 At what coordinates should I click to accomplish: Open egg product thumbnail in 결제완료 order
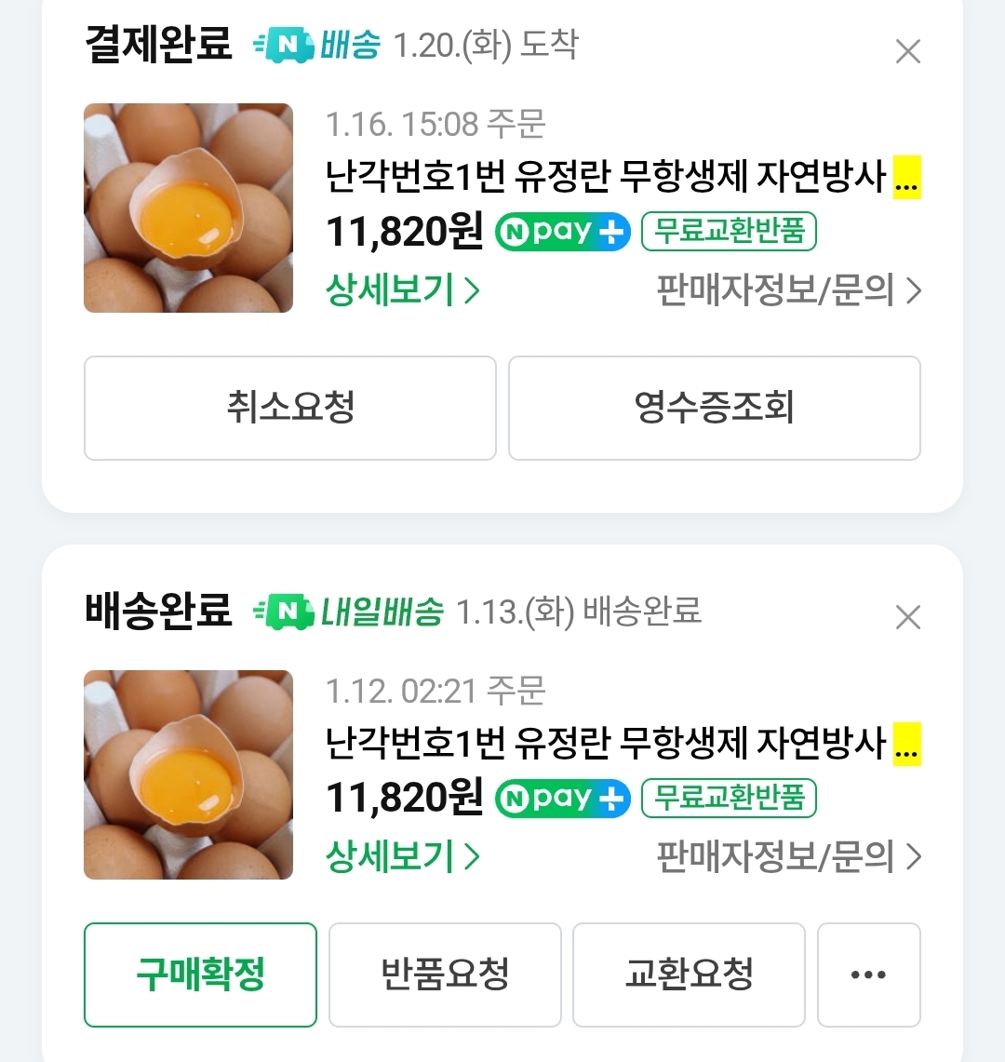point(188,208)
